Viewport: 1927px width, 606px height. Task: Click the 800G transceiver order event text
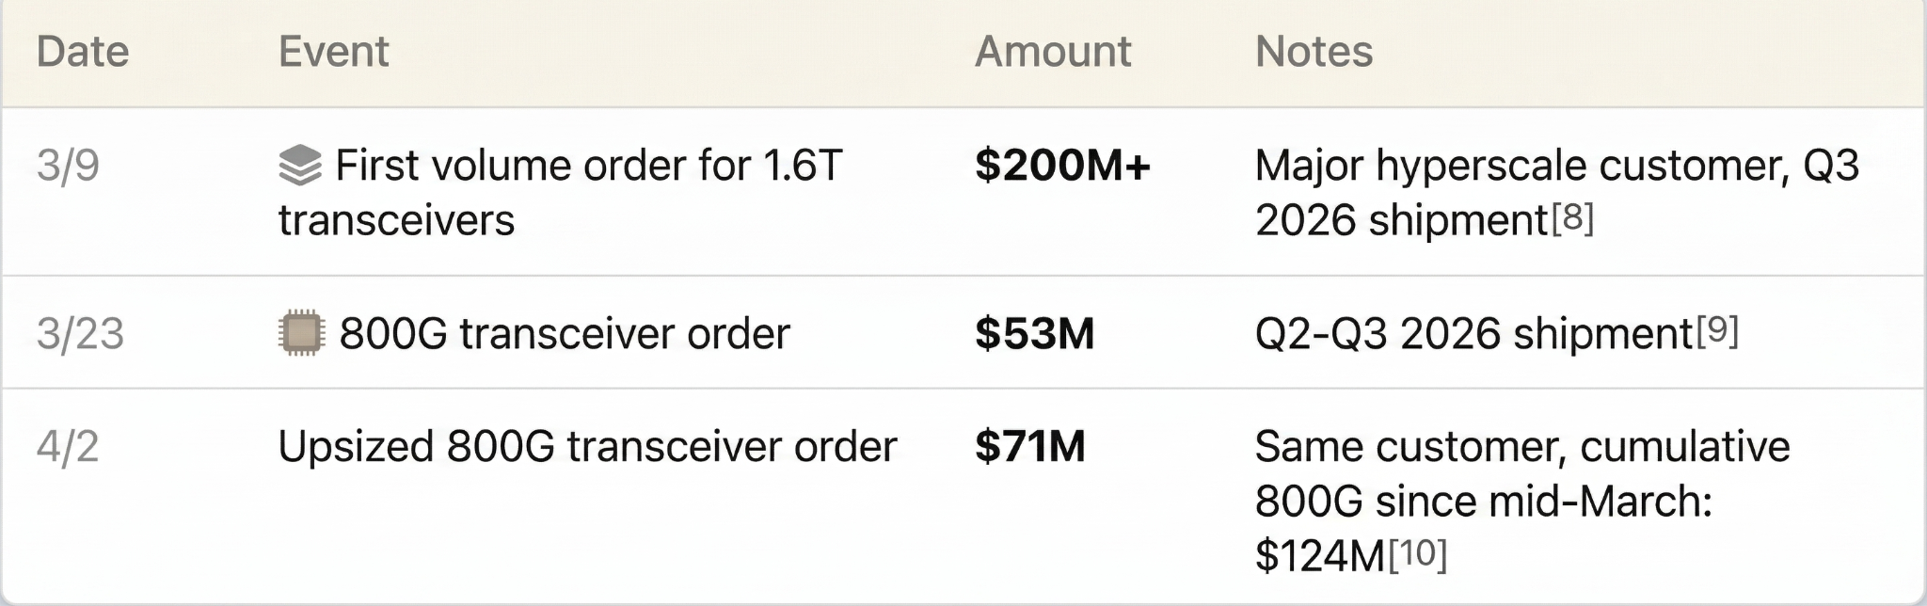pyautogui.click(x=565, y=334)
